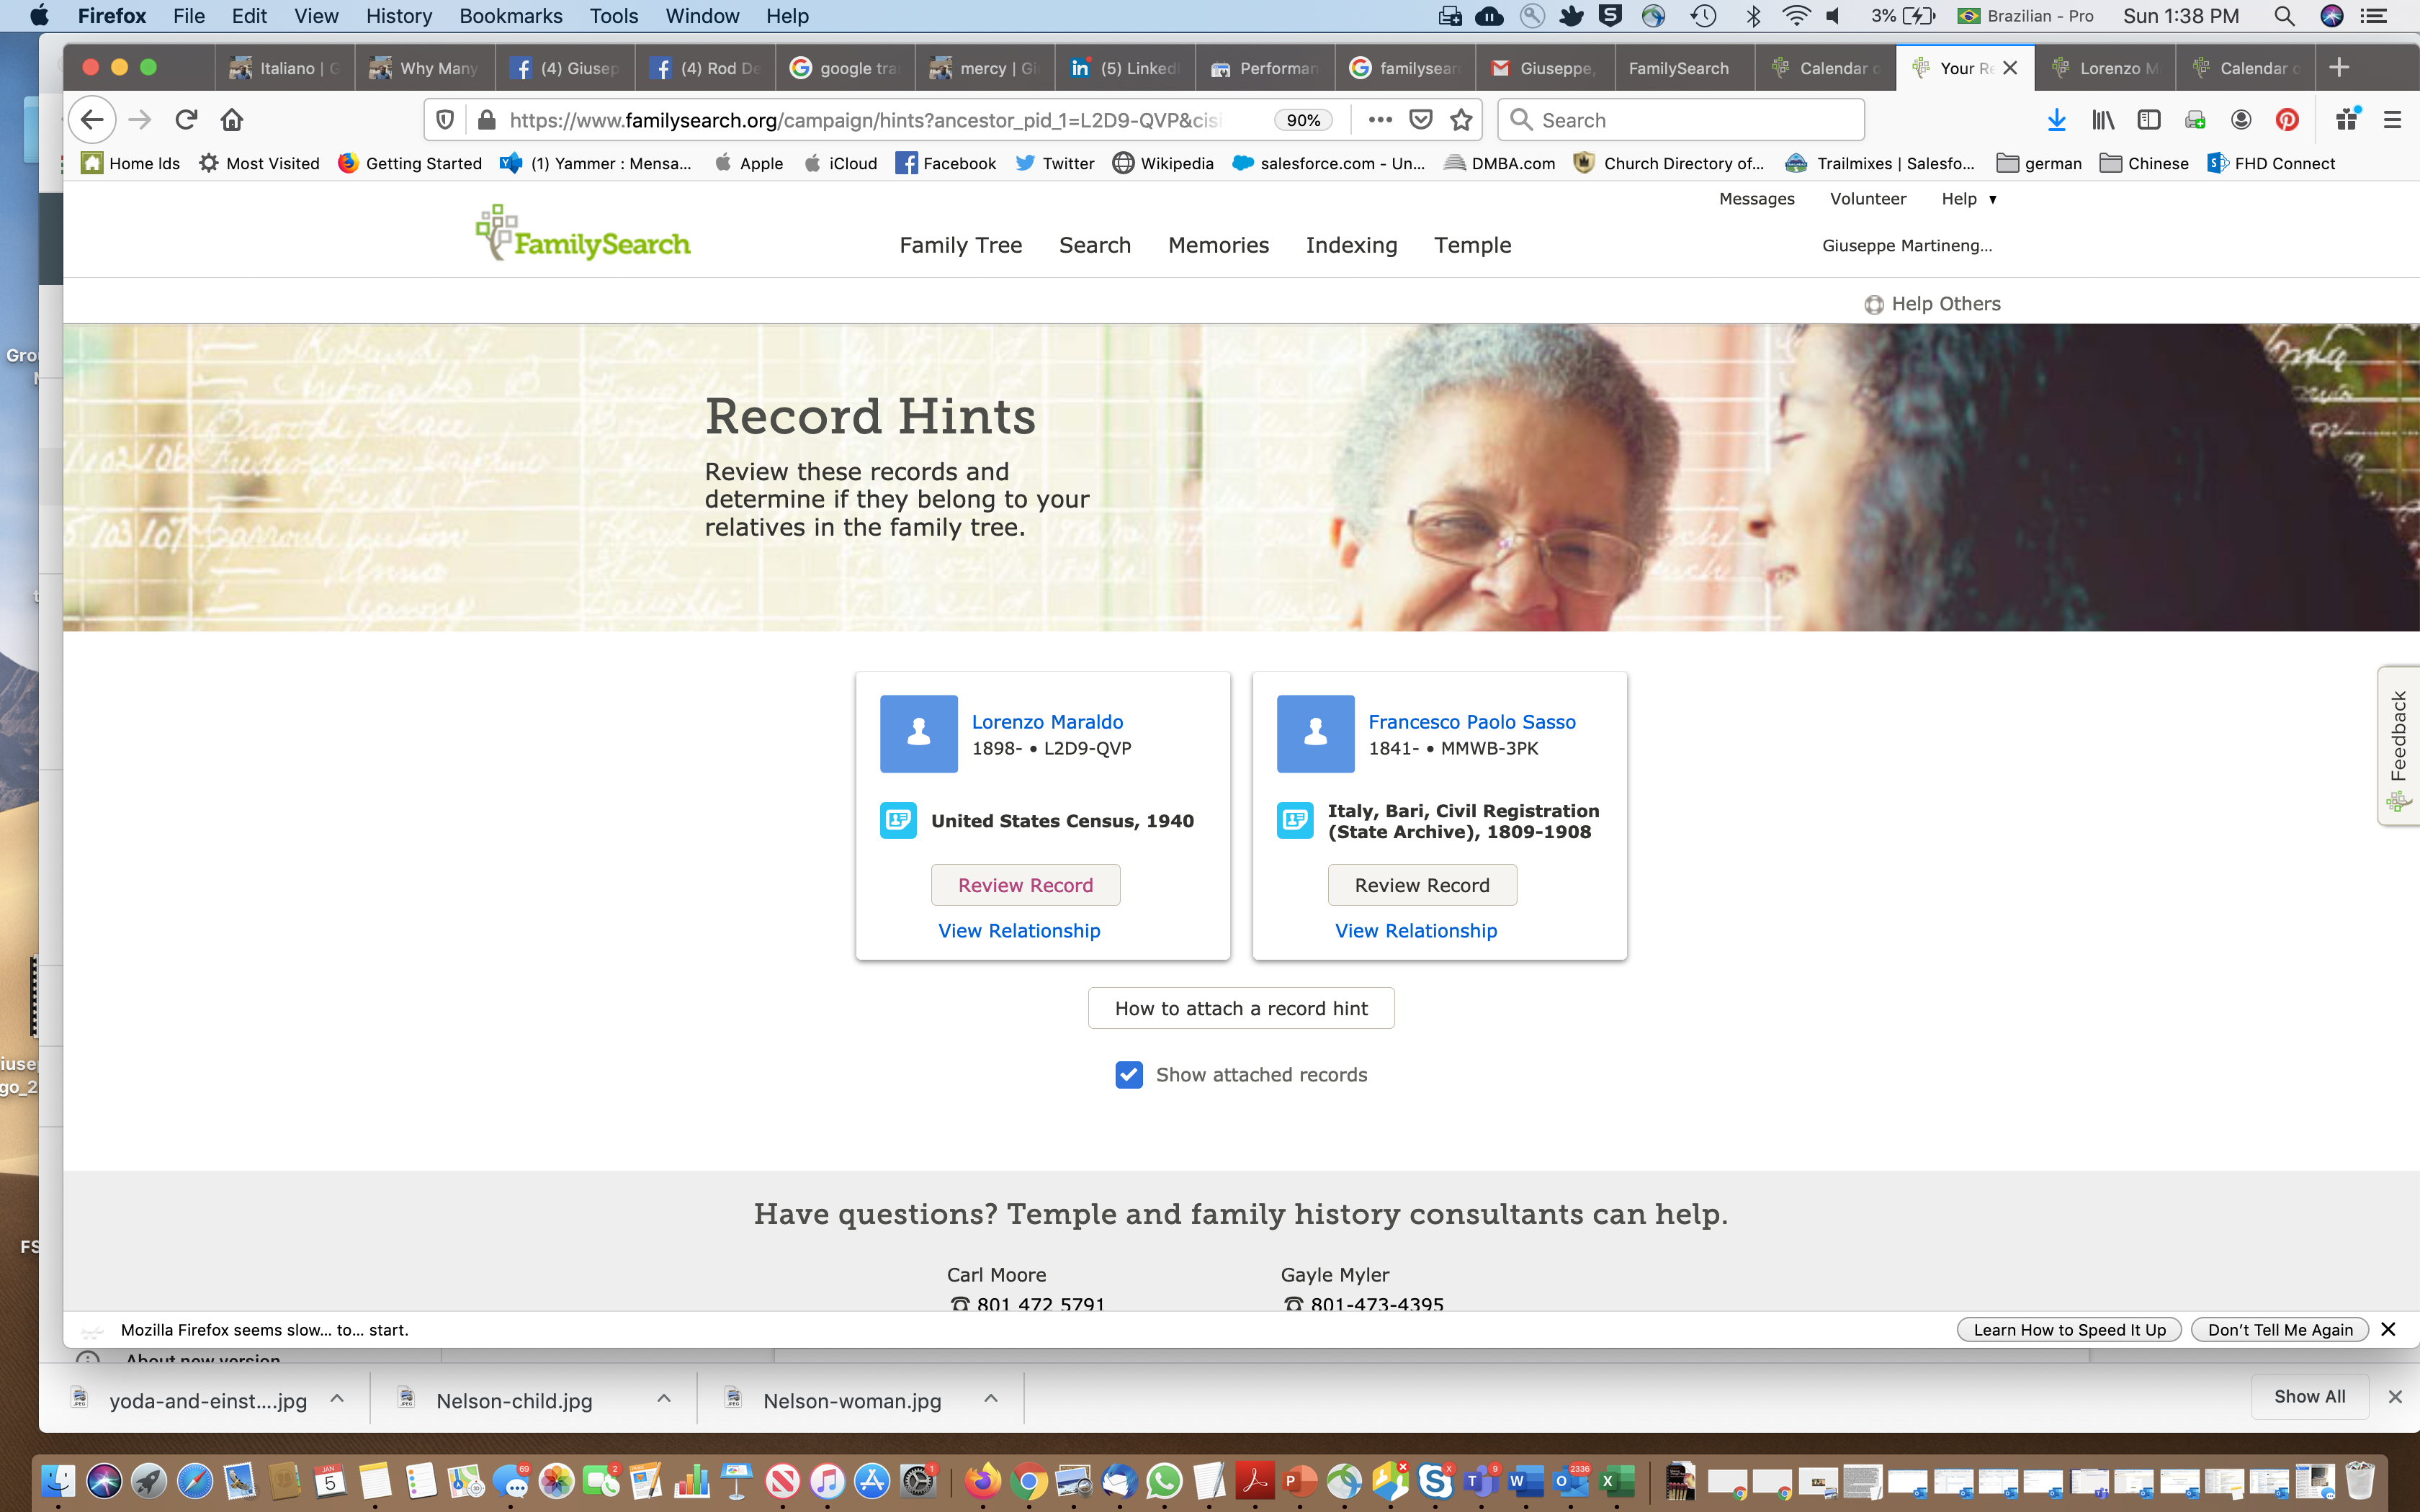Click the padlock site security icon

click(487, 120)
